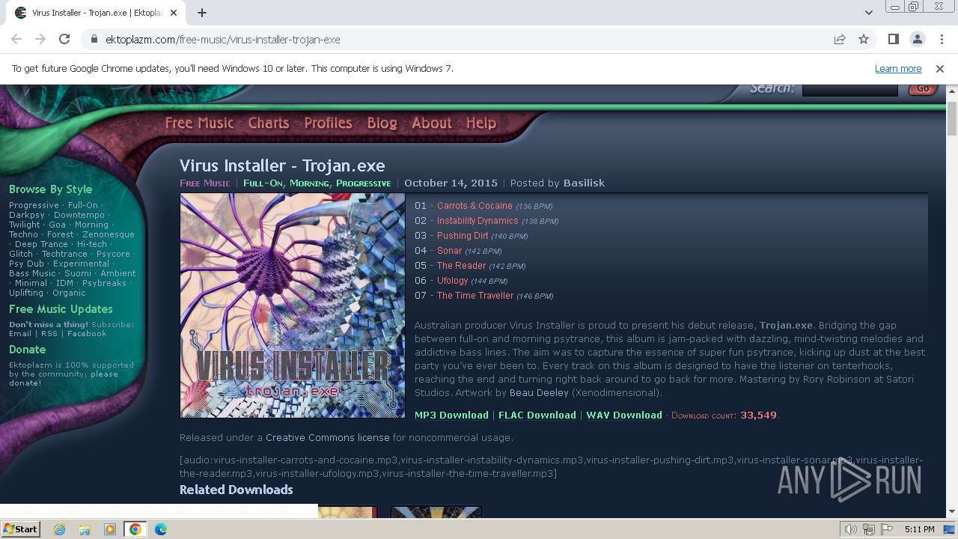
Task: Open the File Explorer taskbar icon
Action: click(85, 529)
